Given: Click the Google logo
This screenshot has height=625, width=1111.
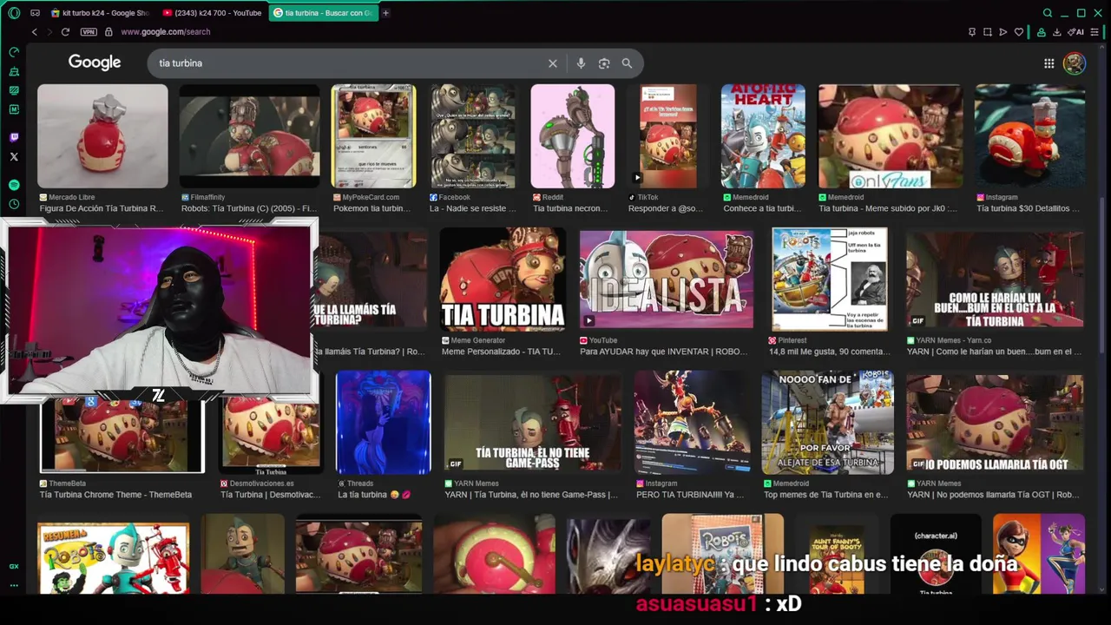Looking at the screenshot, I should click(95, 62).
